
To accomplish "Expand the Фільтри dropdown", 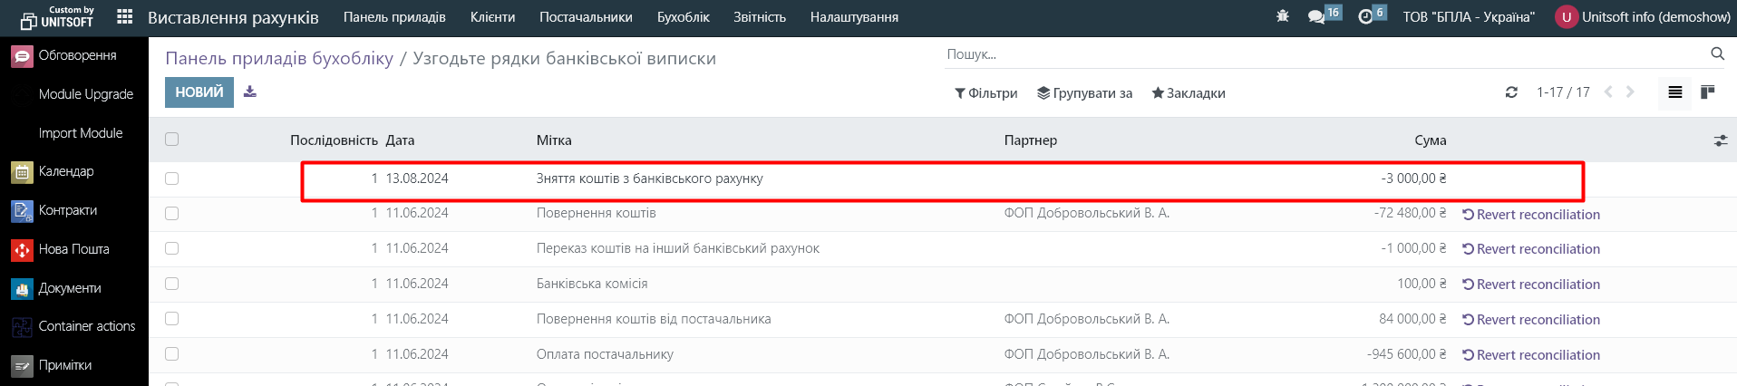I will click(x=985, y=93).
